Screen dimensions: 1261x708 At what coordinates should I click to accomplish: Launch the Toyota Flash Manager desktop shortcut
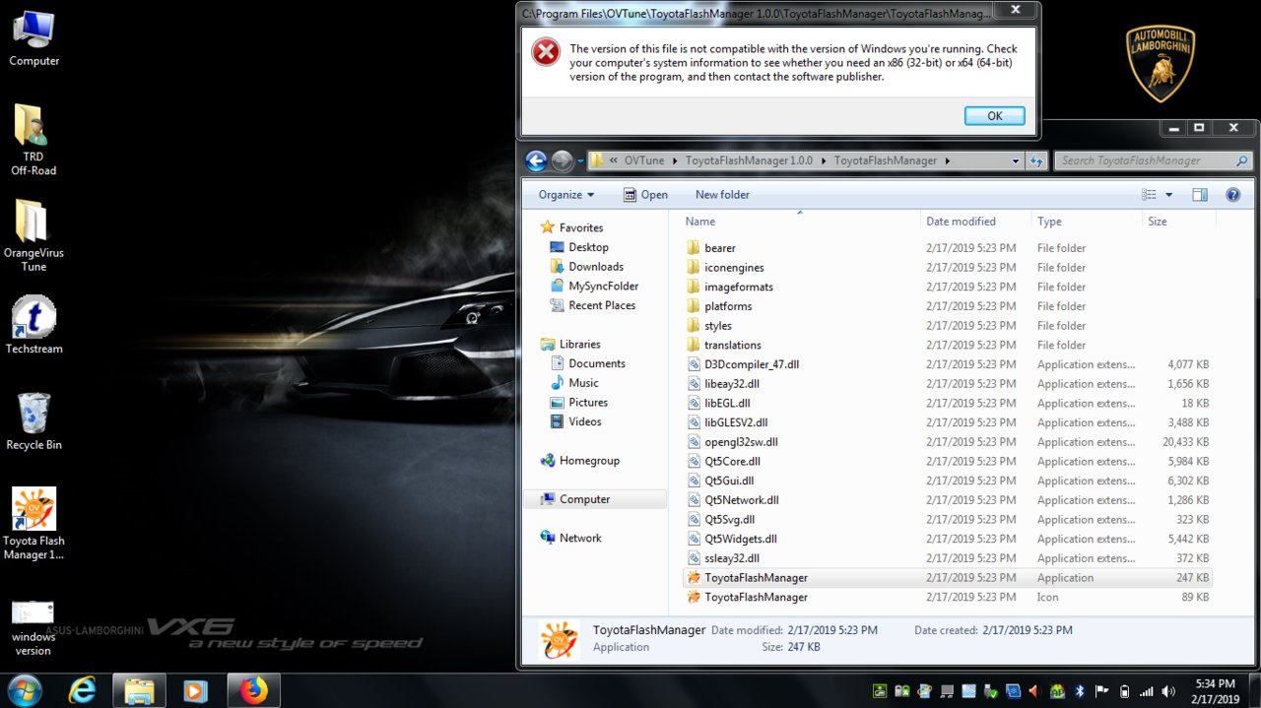(x=33, y=523)
